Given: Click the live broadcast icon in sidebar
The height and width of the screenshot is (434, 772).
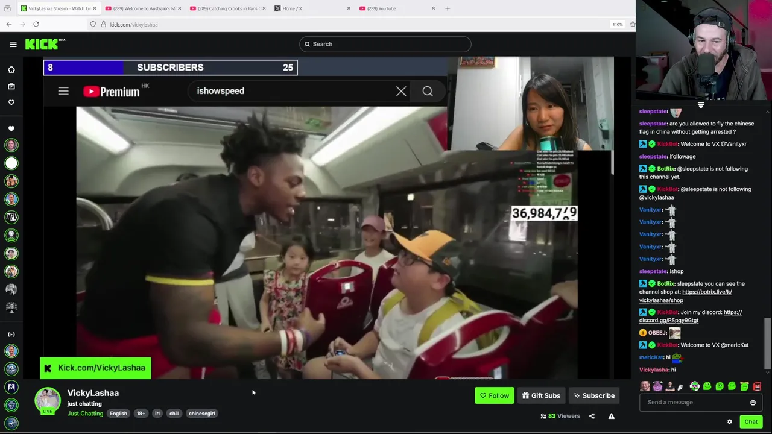Looking at the screenshot, I should coord(11,334).
